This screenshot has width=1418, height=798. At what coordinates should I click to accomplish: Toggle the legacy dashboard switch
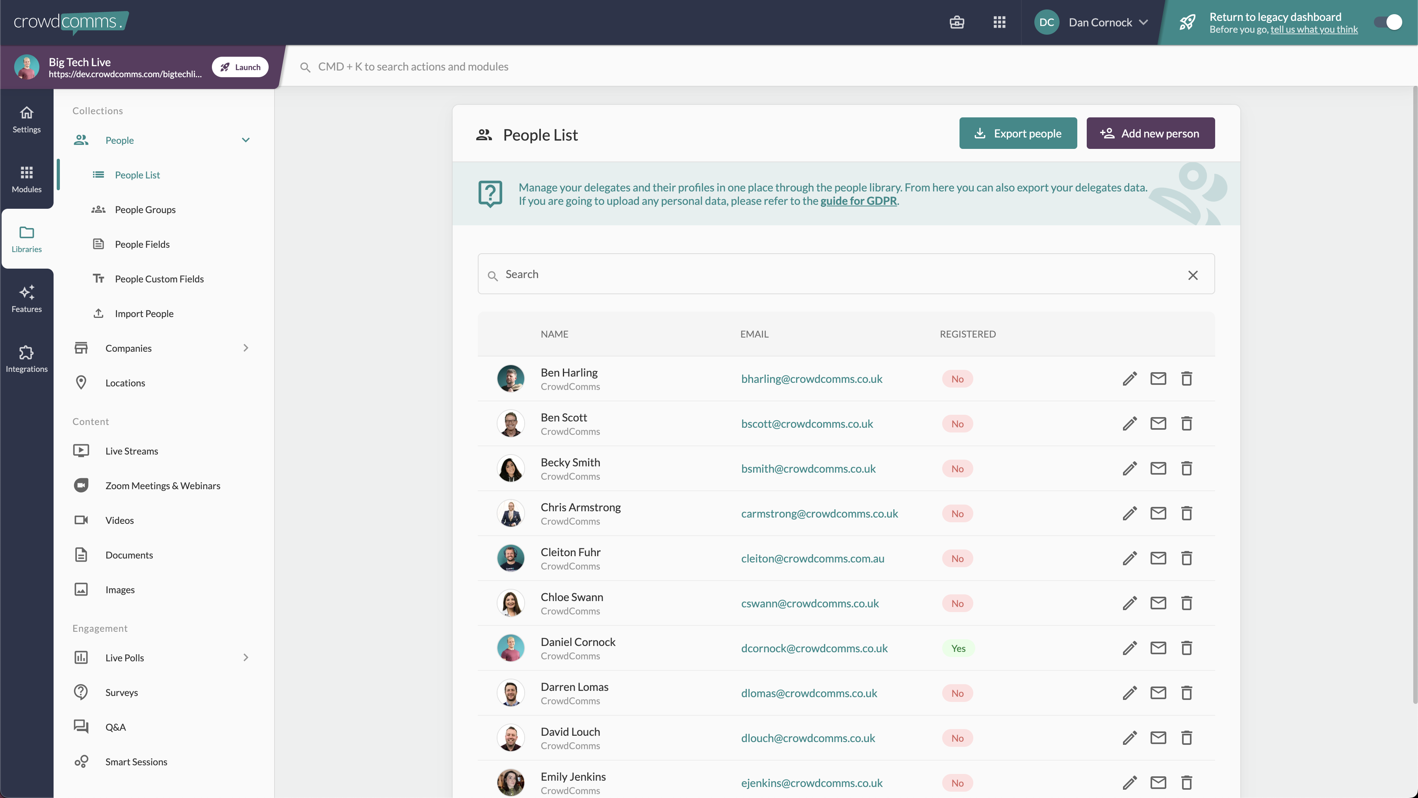click(x=1388, y=22)
